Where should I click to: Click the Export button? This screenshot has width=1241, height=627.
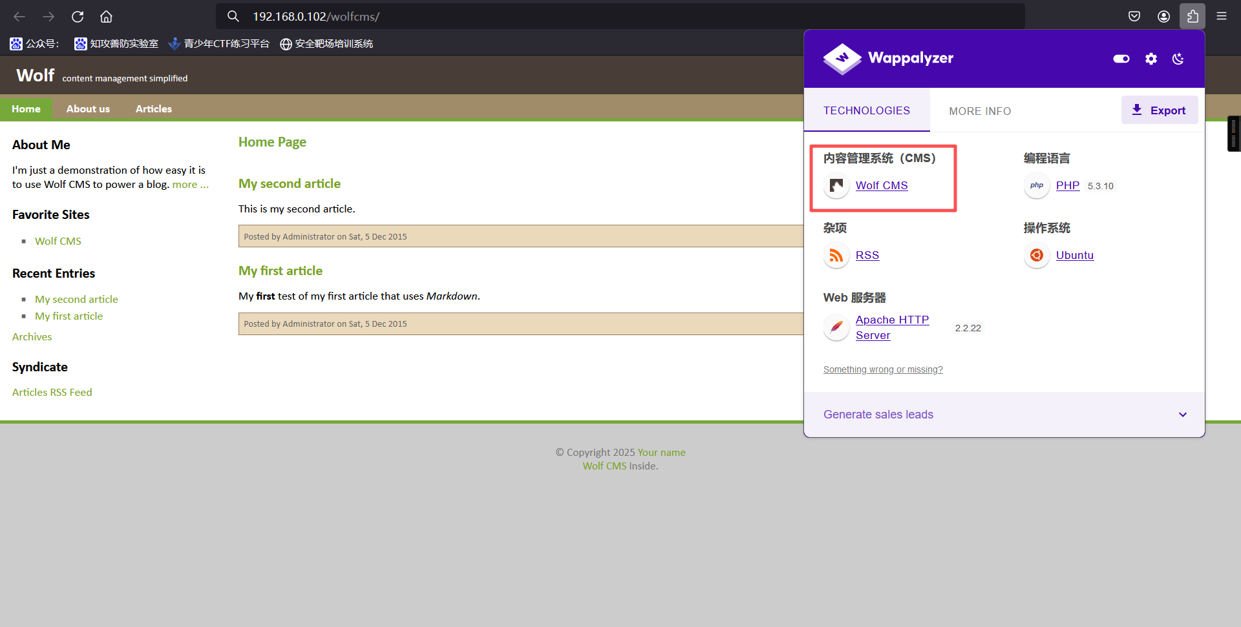click(1160, 110)
